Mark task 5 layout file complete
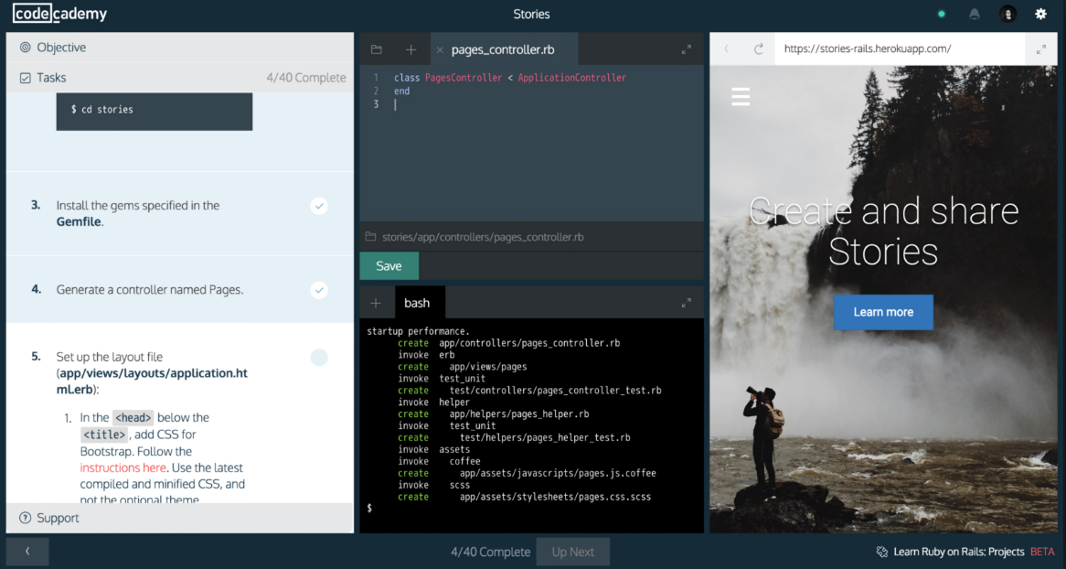 point(319,357)
